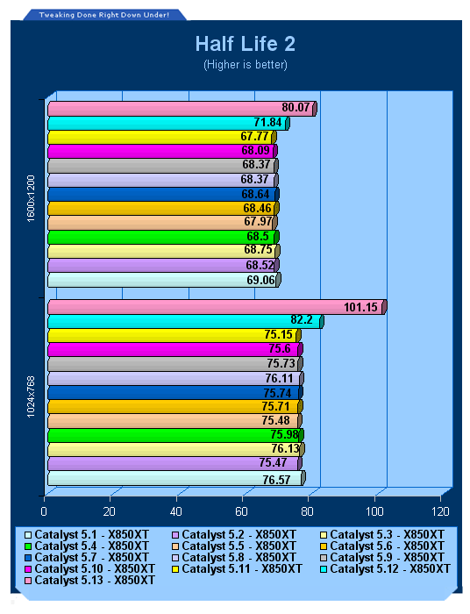
Task: Click the 75.47 value on the purple bar
Action: coord(274,463)
